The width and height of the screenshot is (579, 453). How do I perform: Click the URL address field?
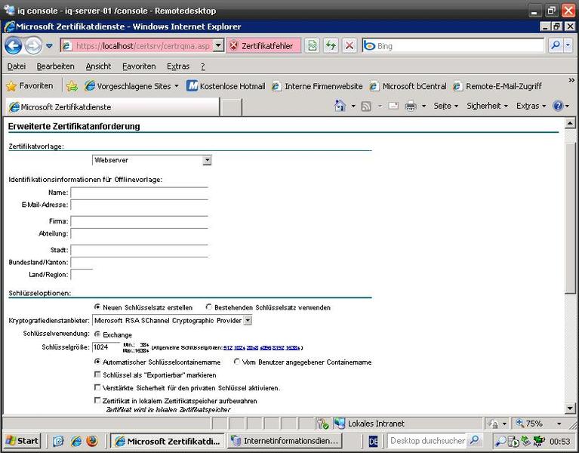142,46
